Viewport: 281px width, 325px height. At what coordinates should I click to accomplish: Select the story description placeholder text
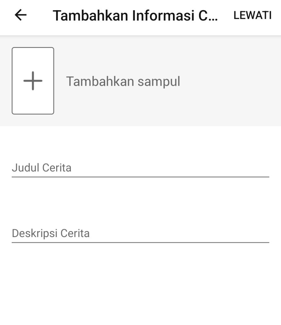[51, 234]
